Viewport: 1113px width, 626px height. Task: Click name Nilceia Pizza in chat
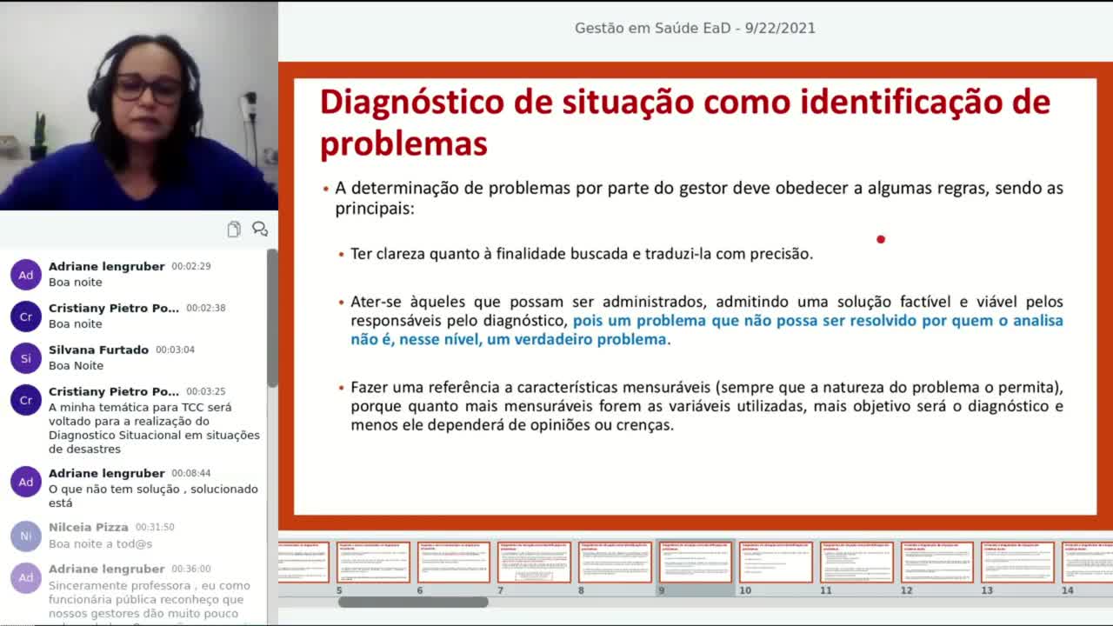pos(88,527)
